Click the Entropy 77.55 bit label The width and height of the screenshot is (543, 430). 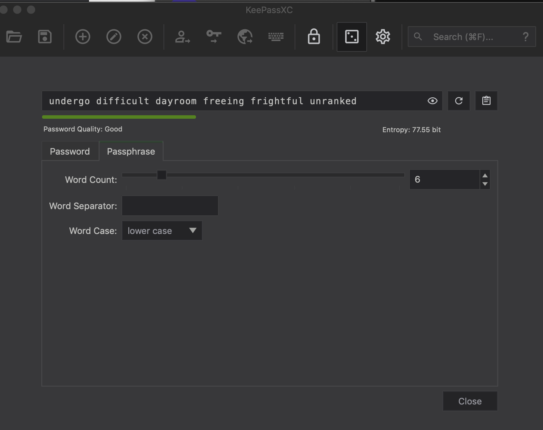click(x=412, y=130)
